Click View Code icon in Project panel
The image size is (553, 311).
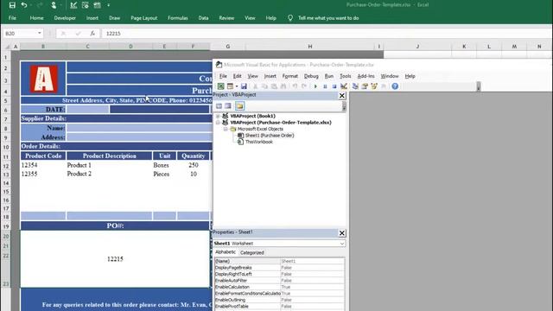pyautogui.click(x=219, y=106)
